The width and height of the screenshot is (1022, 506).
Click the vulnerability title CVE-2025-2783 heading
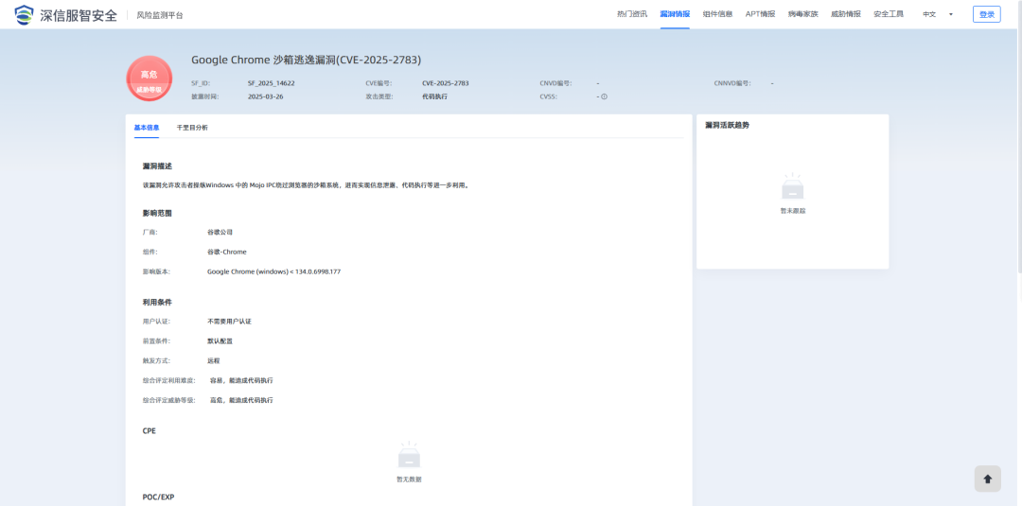(x=307, y=60)
